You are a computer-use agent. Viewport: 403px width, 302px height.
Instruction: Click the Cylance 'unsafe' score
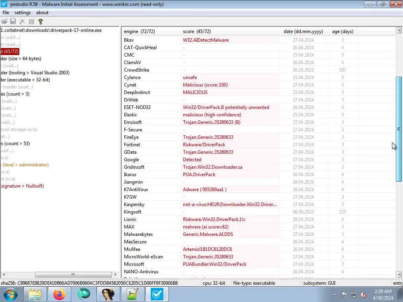(190, 77)
